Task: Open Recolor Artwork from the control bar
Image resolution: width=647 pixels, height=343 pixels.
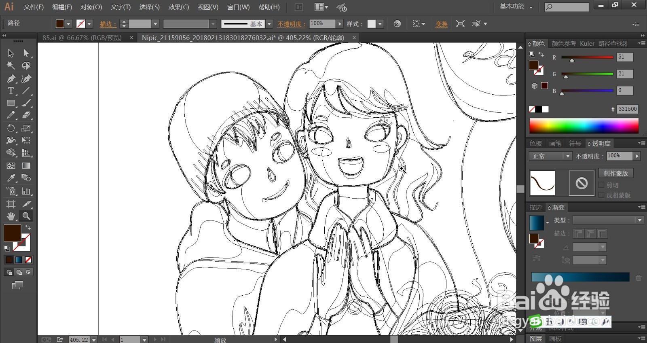Action: click(397, 24)
